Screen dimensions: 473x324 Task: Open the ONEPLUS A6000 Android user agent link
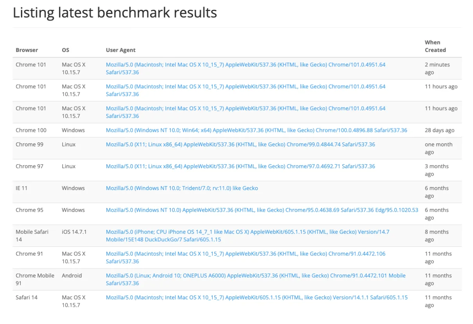[x=256, y=279]
